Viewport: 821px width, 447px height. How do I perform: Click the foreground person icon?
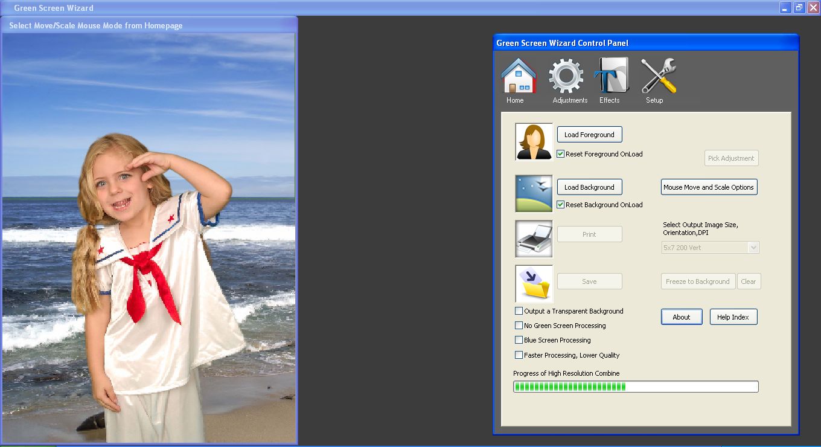pyautogui.click(x=534, y=142)
